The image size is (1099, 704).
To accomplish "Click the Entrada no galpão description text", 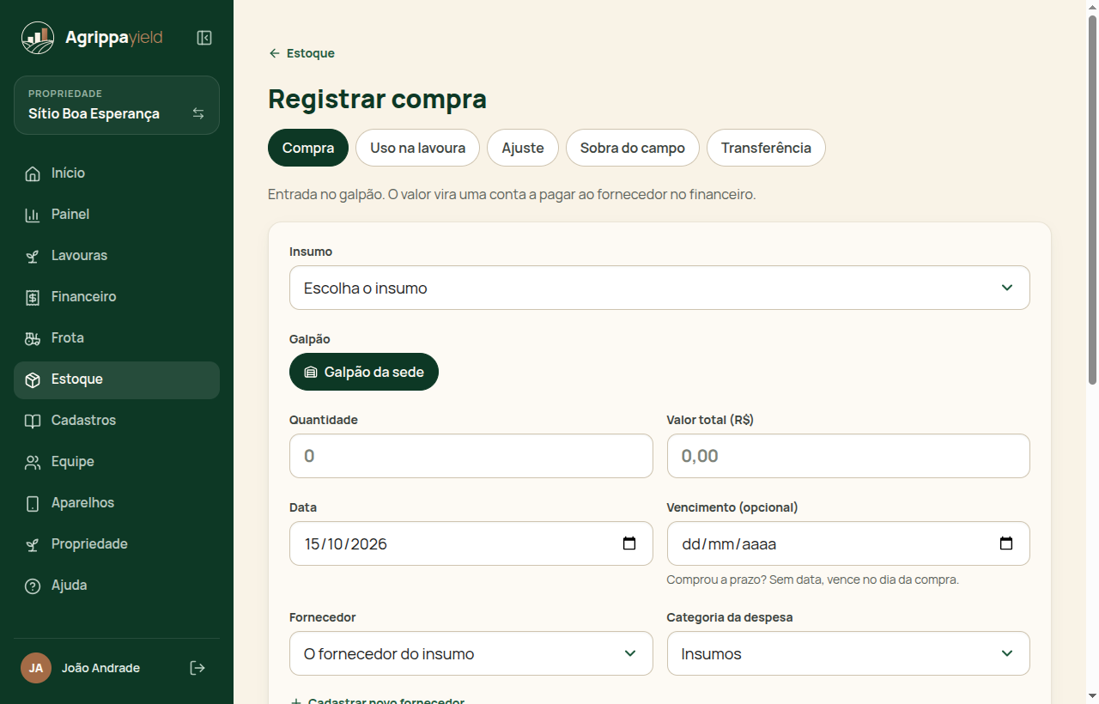I will point(512,194).
